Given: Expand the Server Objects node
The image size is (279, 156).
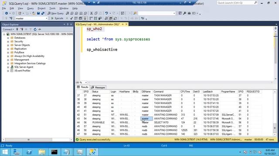Looking at the screenshot, I should (x=8, y=45).
